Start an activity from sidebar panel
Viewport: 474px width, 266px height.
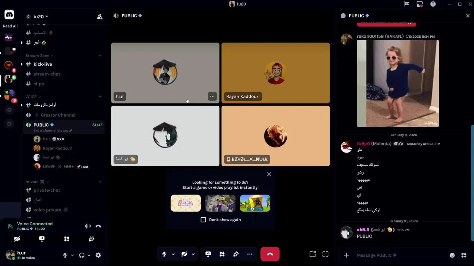(x=67, y=239)
